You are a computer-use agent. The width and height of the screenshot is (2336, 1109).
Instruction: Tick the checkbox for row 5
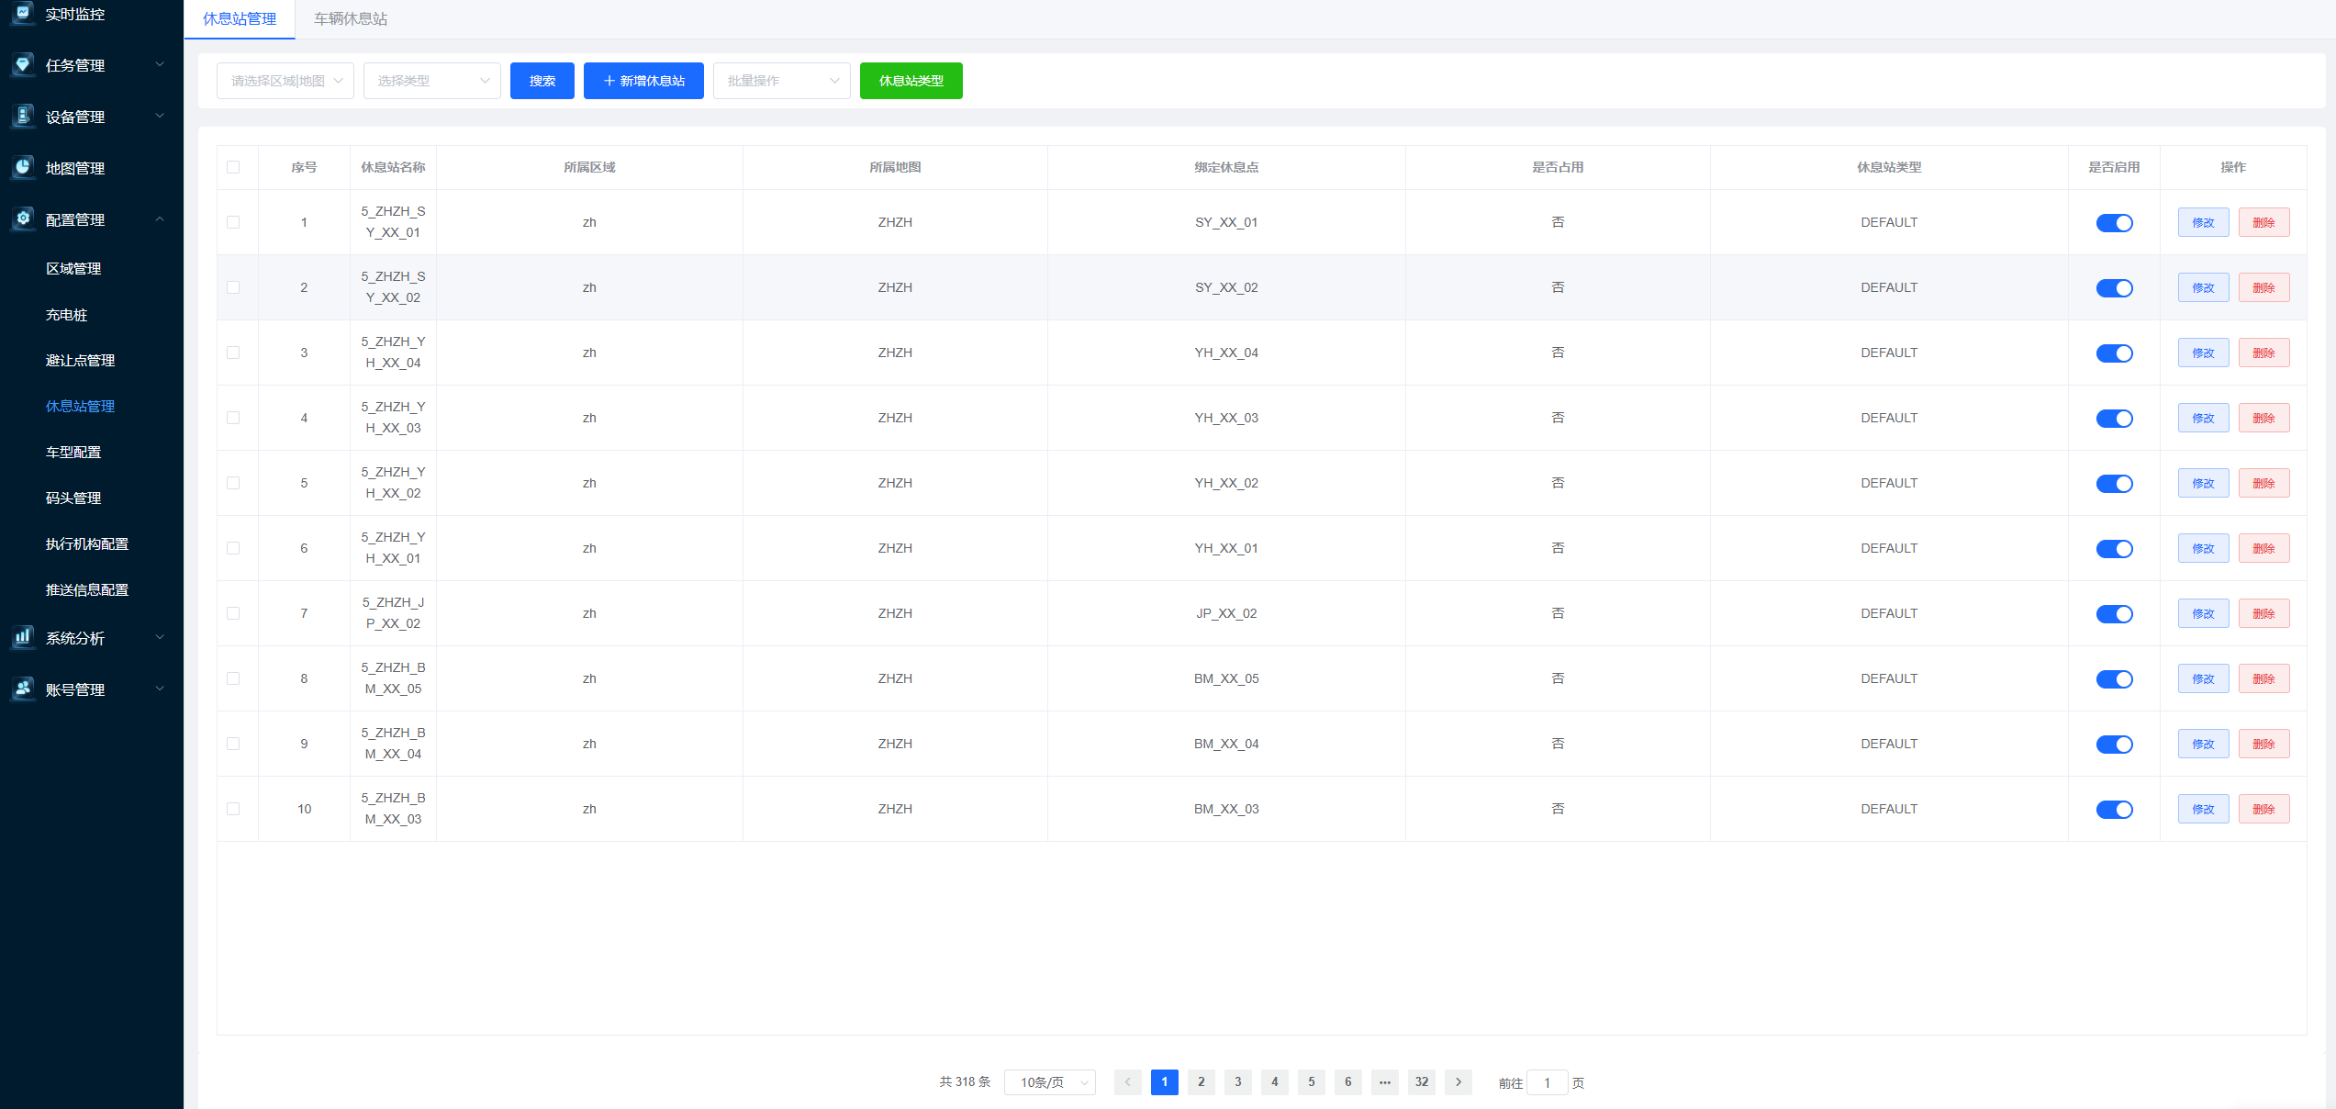click(233, 483)
